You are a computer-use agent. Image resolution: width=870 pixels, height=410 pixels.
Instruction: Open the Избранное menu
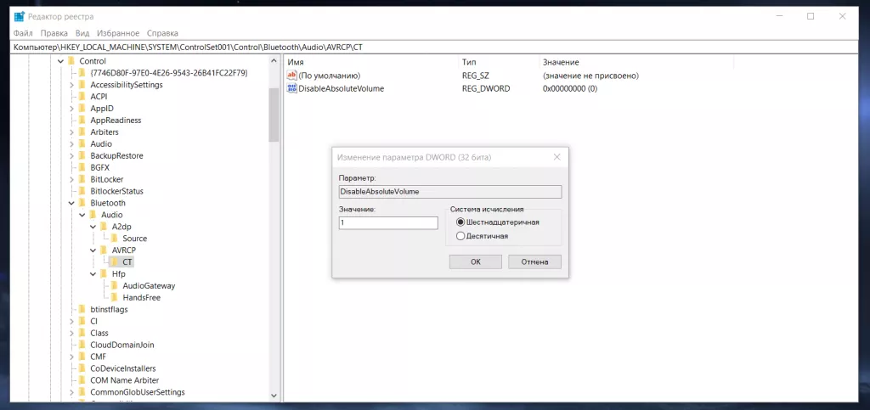pyautogui.click(x=118, y=33)
